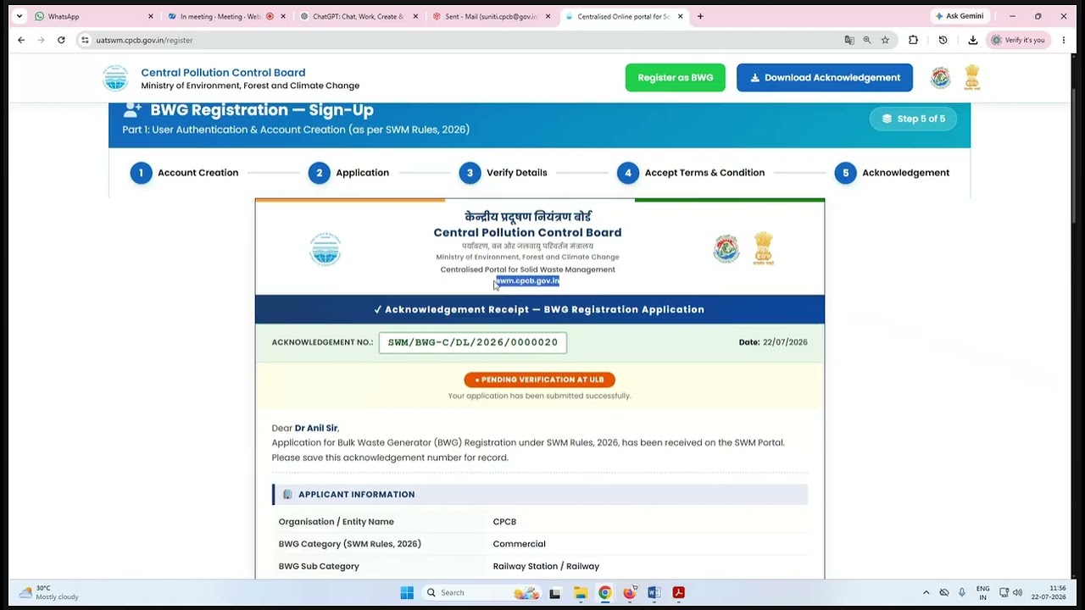Open Chrome downloads tray
The width and height of the screenshot is (1085, 610).
pyautogui.click(x=972, y=40)
